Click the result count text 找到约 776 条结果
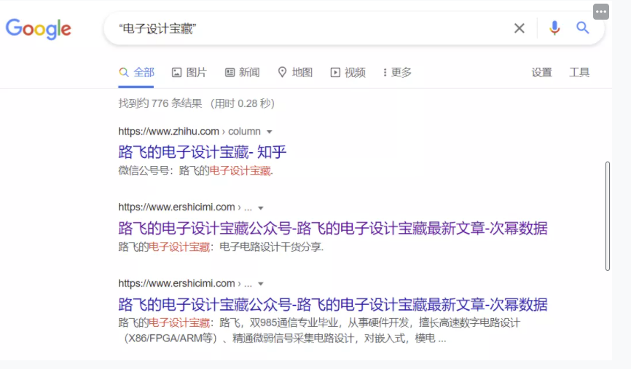The height and width of the screenshot is (369, 631). pos(160,103)
